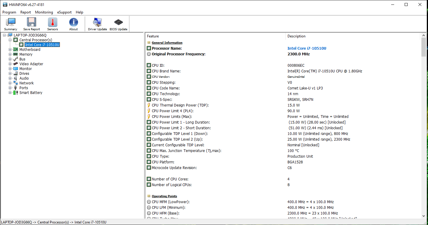Select the Network tree item
The height and width of the screenshot is (225, 428).
[x=26, y=83]
